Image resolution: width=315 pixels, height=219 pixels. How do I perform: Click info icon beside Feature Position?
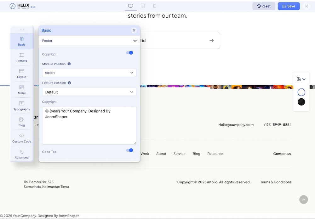coord(69,83)
